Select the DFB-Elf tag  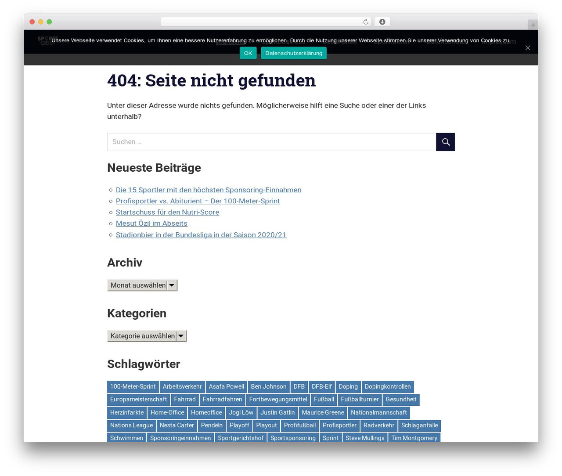322,387
